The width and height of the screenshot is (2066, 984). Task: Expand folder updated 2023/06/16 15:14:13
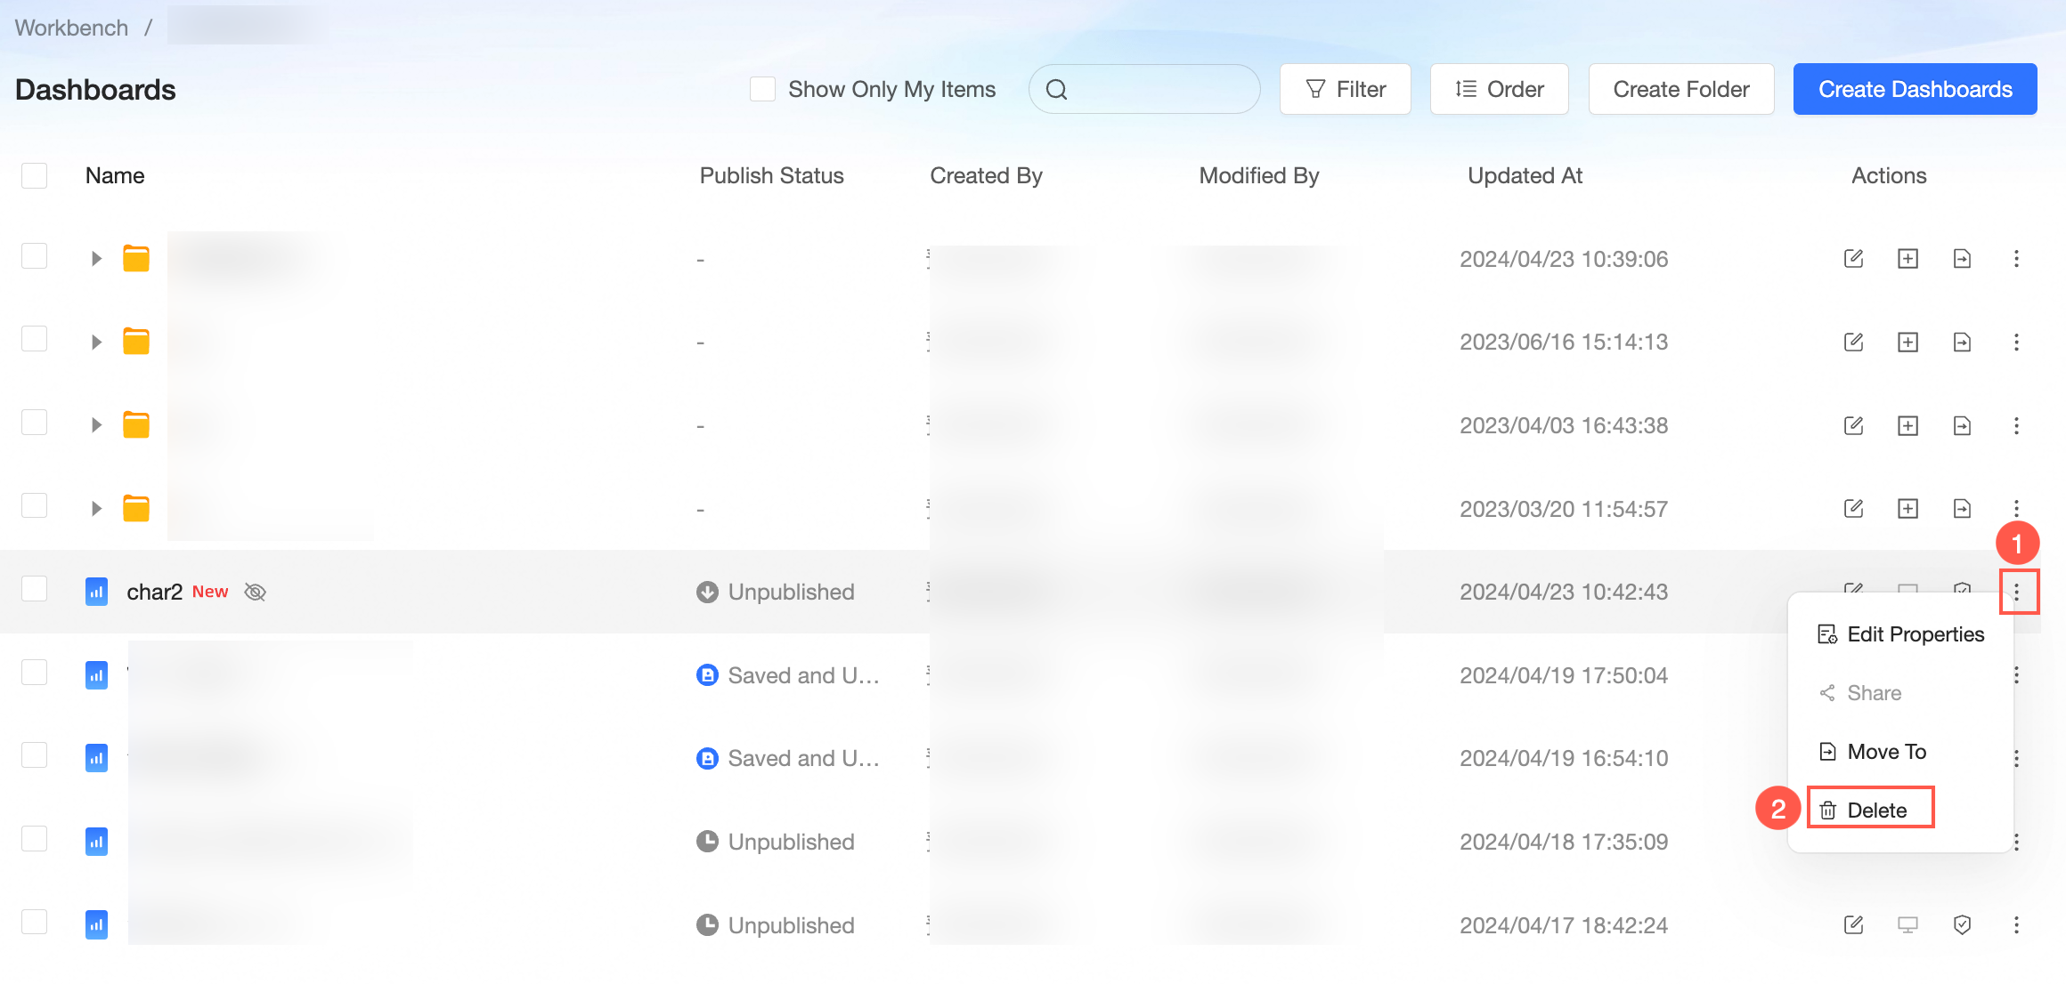pos(96,343)
